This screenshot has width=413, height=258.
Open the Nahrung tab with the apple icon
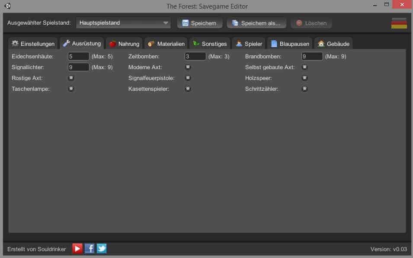pyautogui.click(x=124, y=44)
